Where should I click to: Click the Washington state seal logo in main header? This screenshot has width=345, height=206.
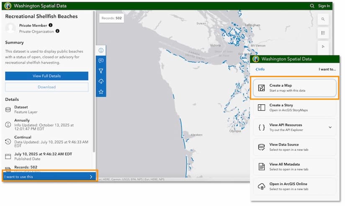tap(8, 6)
